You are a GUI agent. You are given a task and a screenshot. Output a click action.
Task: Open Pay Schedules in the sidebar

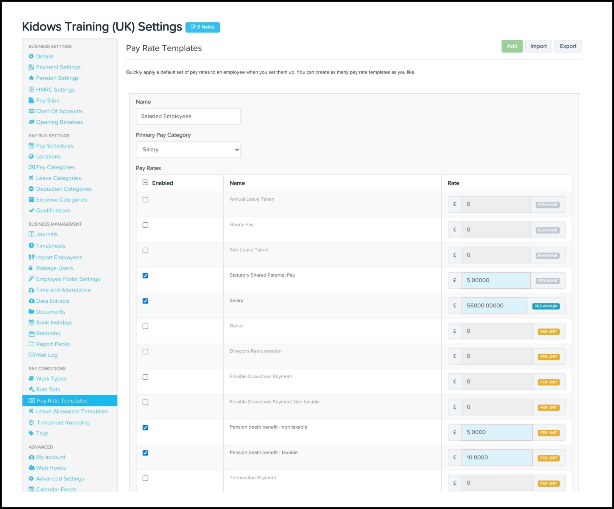tap(54, 146)
